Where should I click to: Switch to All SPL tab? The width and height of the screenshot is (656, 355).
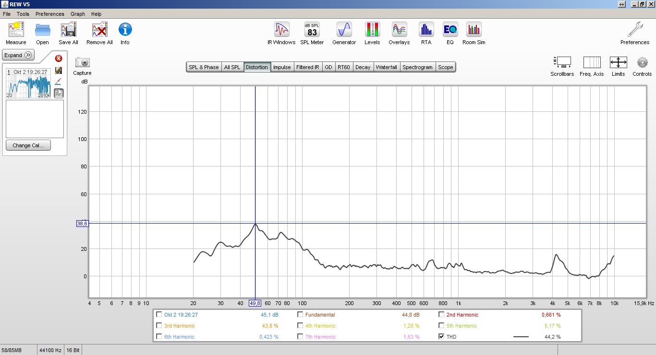(232, 67)
